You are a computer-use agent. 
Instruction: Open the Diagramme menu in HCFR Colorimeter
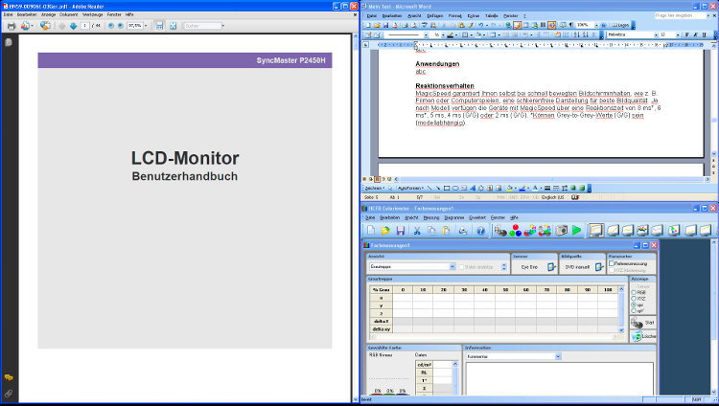(x=454, y=217)
